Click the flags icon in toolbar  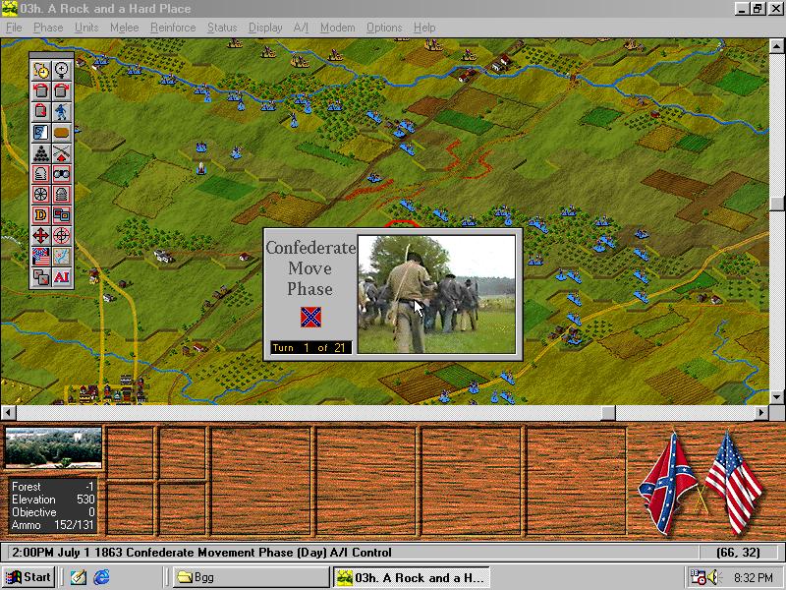pos(40,257)
